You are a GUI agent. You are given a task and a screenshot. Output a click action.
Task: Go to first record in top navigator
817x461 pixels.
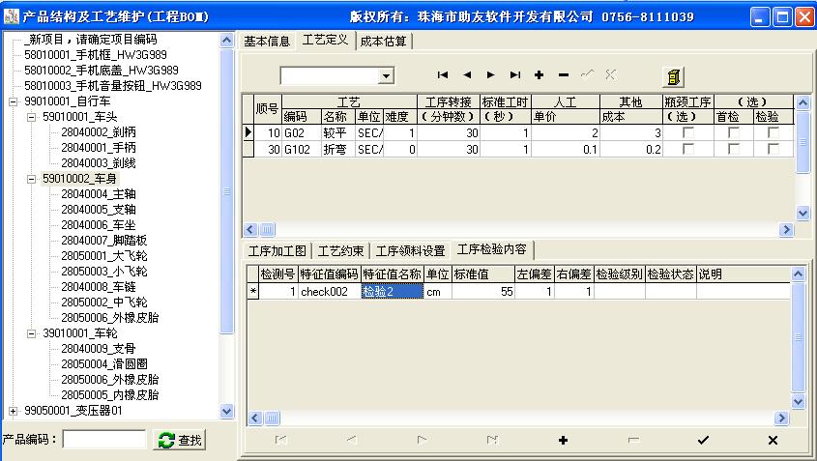coord(443,75)
